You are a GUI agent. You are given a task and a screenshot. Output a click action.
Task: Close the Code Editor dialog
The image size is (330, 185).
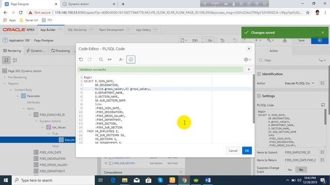click(x=249, y=49)
